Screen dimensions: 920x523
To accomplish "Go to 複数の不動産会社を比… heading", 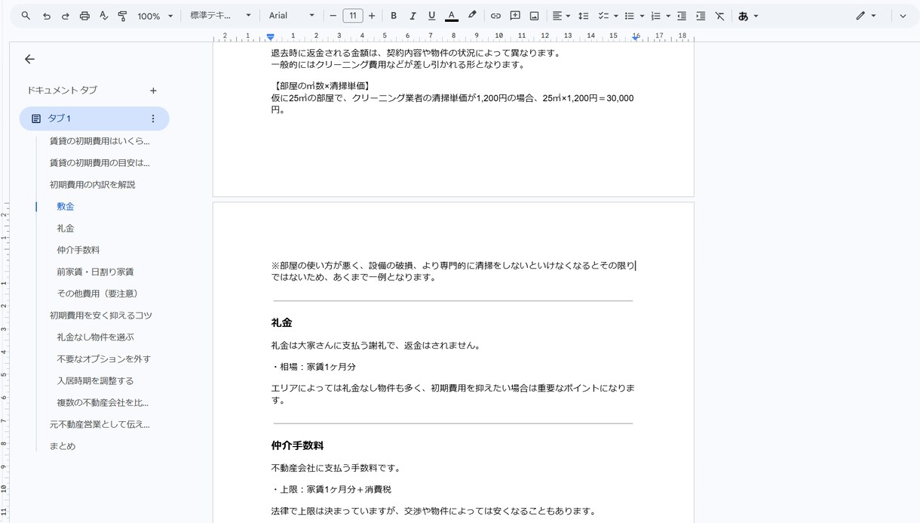I will (x=103, y=403).
